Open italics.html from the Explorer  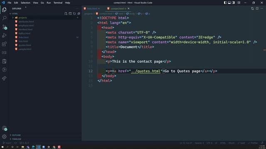tap(25, 34)
